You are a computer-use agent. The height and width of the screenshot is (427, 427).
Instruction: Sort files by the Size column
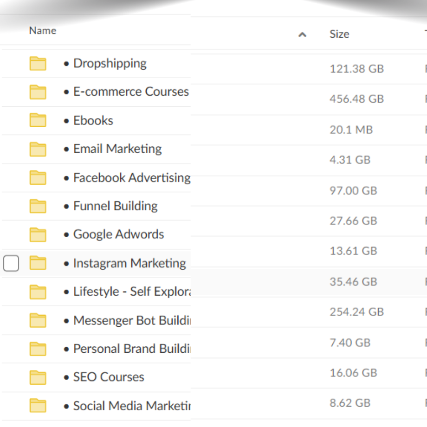point(339,34)
